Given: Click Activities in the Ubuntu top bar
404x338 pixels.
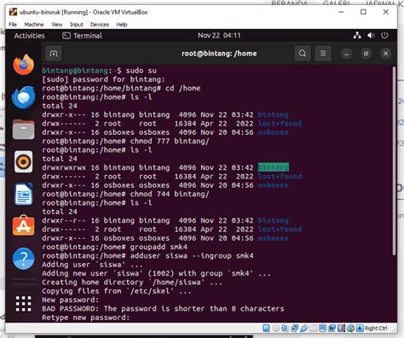Looking at the screenshot, I should 29,36.
